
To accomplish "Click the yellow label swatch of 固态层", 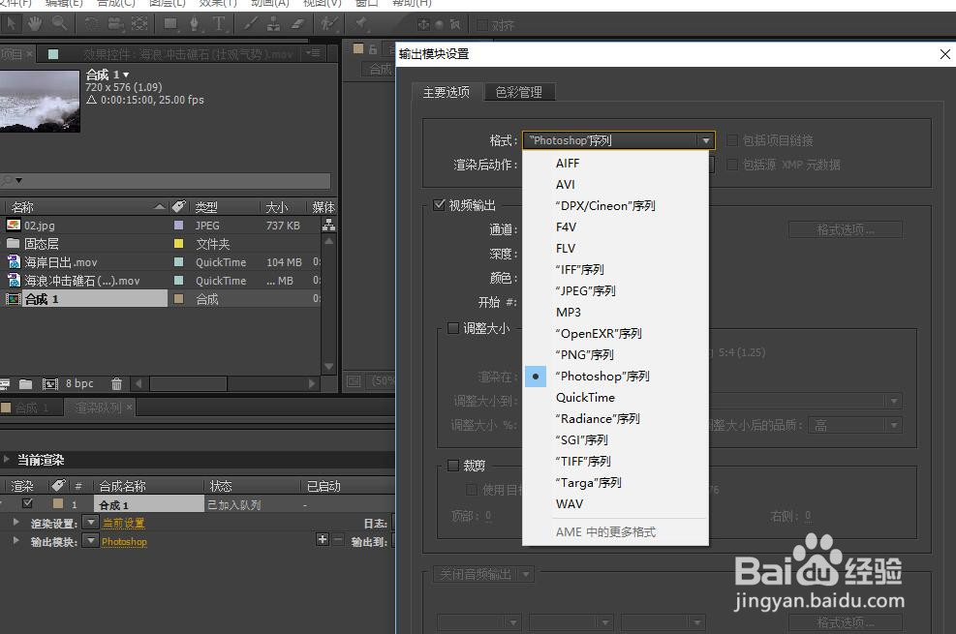I will coord(178,244).
